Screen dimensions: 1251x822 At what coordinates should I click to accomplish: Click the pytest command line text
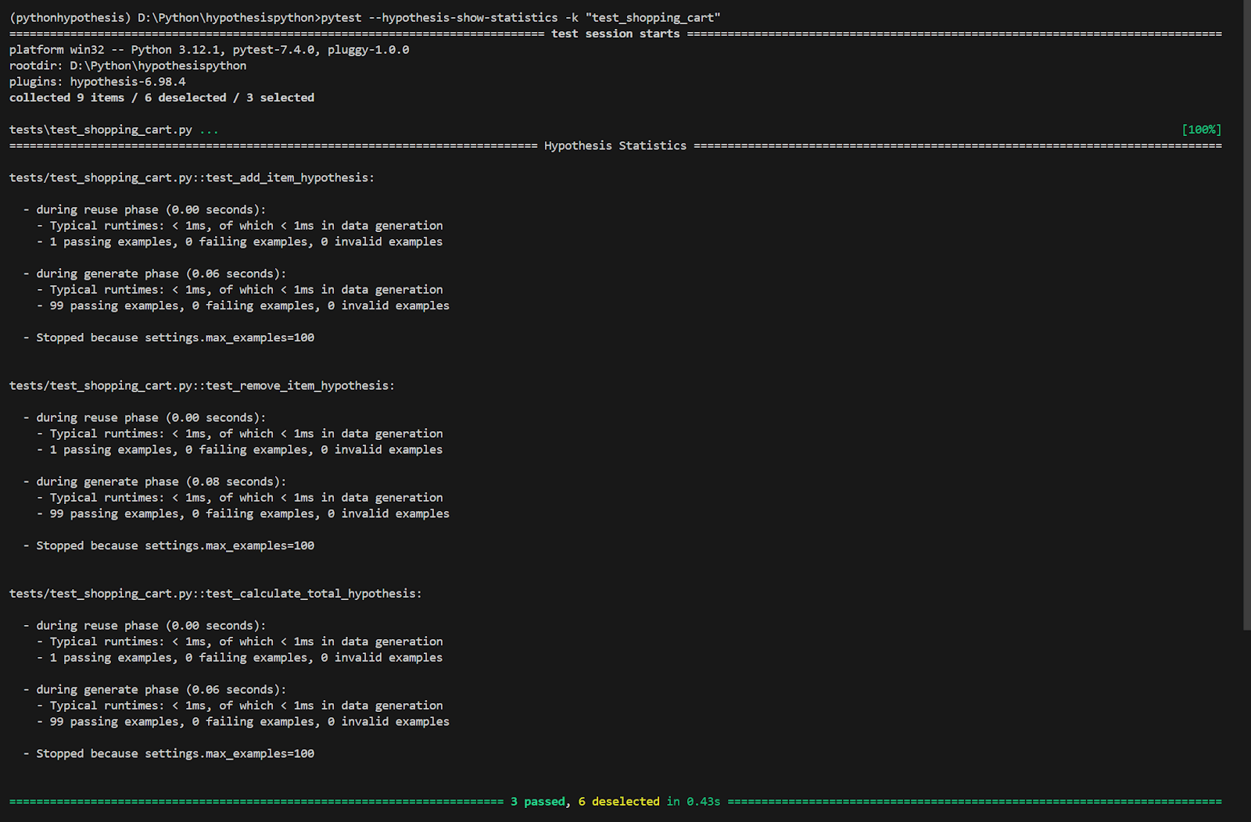point(520,17)
